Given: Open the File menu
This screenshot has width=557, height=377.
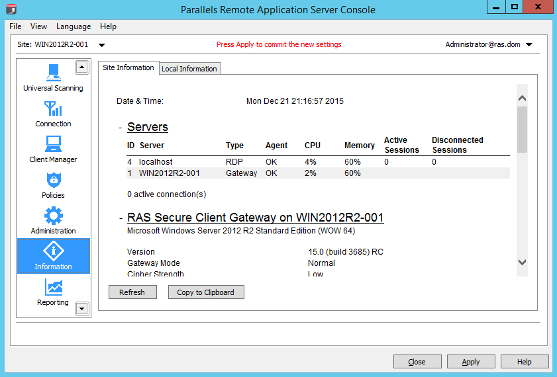Looking at the screenshot, I should click(x=15, y=26).
